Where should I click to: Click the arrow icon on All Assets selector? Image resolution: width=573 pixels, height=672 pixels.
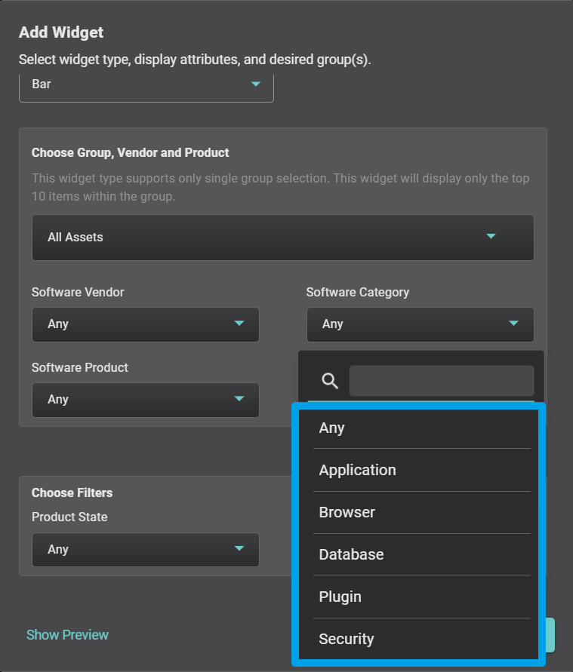click(x=491, y=237)
